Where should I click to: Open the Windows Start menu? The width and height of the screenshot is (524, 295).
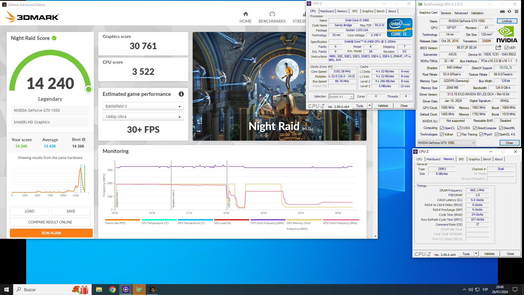click(7, 290)
